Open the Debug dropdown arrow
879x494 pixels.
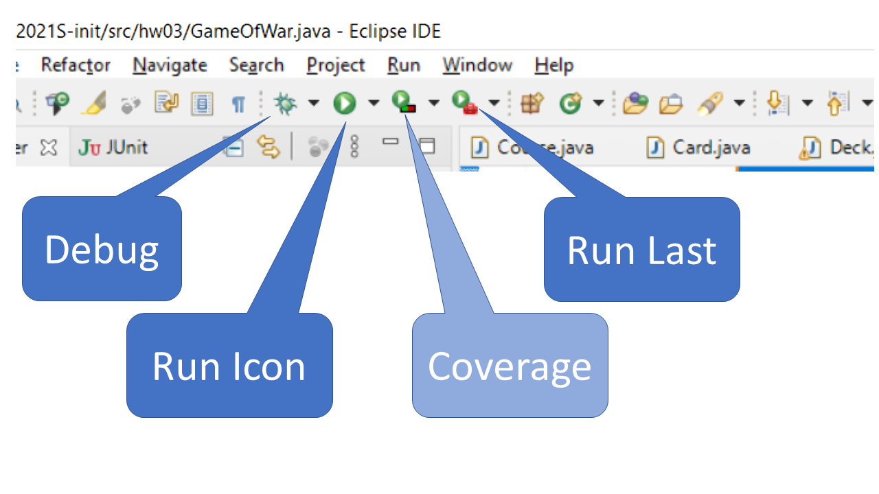313,104
